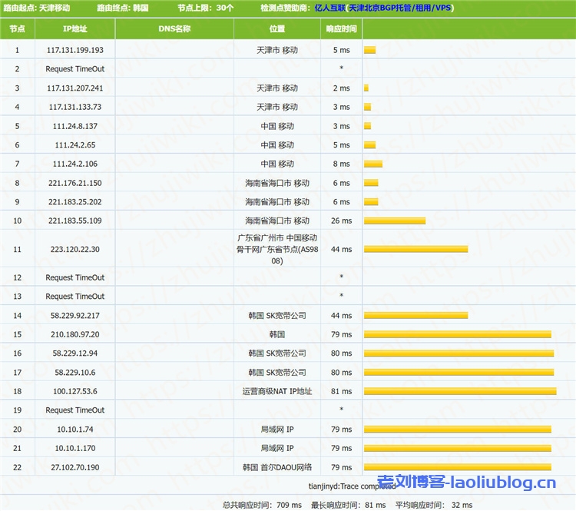576x511 pixels.
Task: Click the 局域网 IP cell for 10.10.1.74
Action: click(x=277, y=430)
